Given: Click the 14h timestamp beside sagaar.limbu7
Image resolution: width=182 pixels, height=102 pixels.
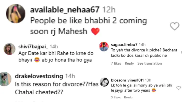Looking at the screenshot, I should click(142, 45).
